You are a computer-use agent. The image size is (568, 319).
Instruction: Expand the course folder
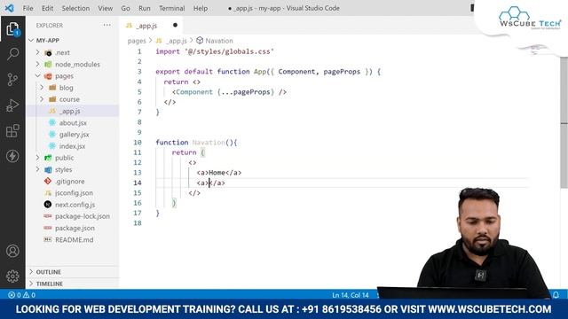42,99
